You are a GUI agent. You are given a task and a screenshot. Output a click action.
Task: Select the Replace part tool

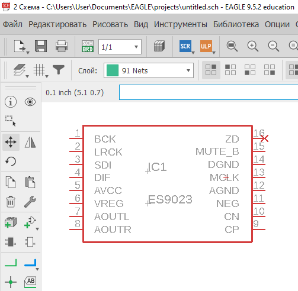[x=11, y=242]
